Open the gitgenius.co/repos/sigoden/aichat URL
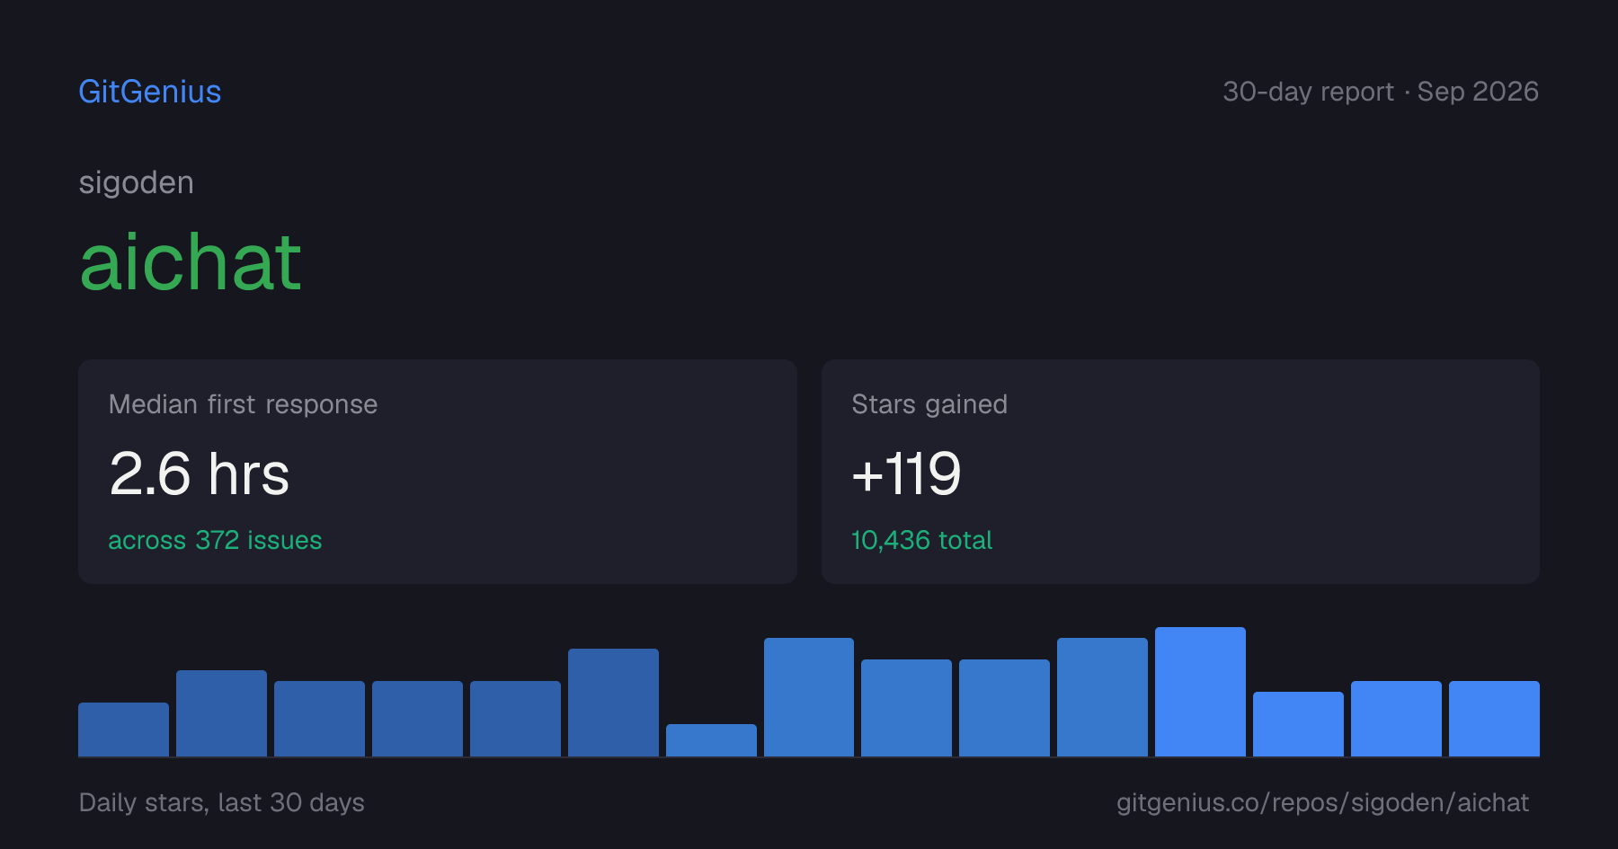The height and width of the screenshot is (849, 1618). (x=1322, y=802)
